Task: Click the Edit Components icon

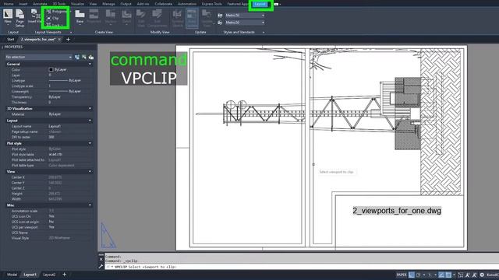Action: 157,14
